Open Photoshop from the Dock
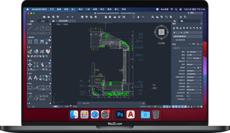The height and width of the screenshot is (133, 230). [120, 114]
